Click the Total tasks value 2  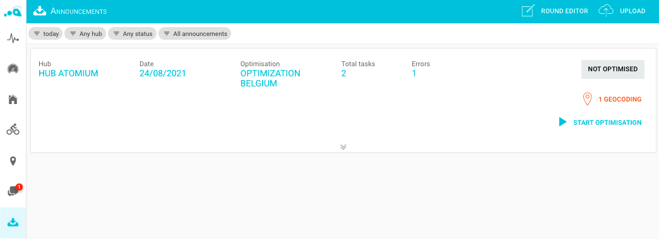click(344, 74)
